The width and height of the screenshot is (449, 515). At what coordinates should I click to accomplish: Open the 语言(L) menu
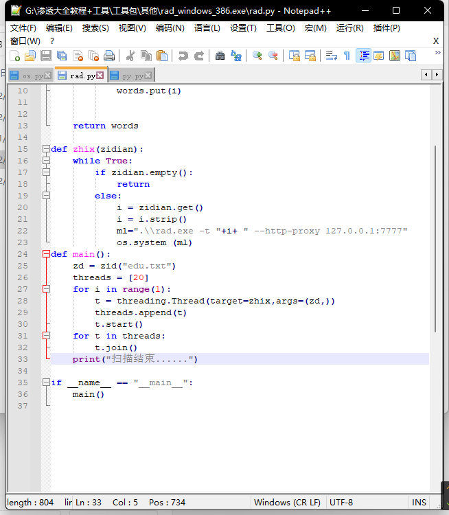point(207,28)
